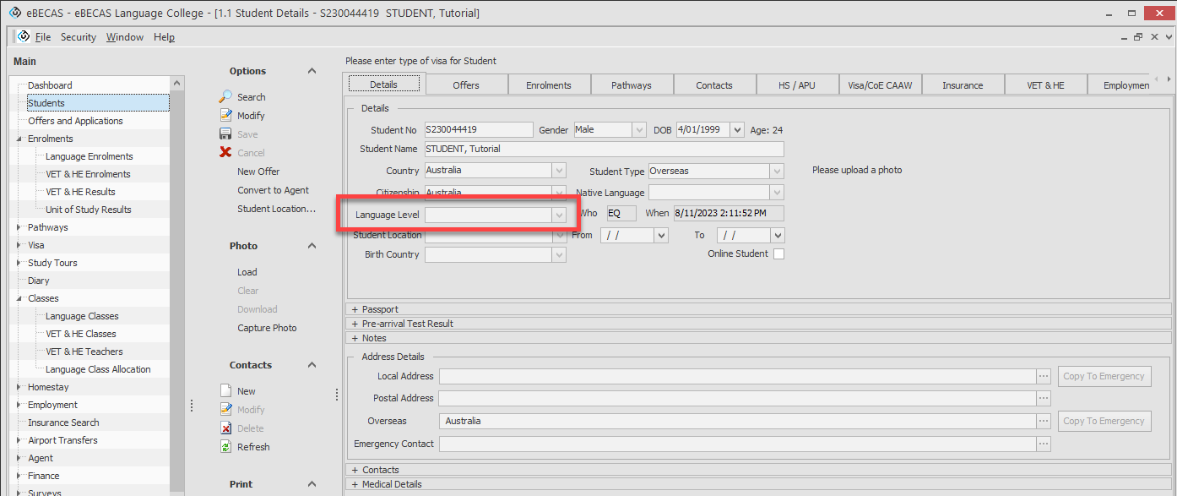Click the Refresh icon under Contacts
Image resolution: width=1177 pixels, height=496 pixels.
pos(225,447)
